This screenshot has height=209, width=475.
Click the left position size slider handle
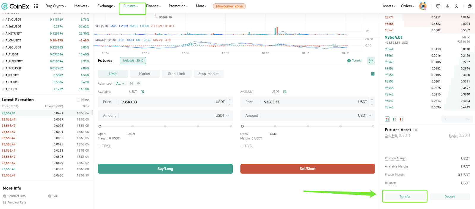click(x=100, y=126)
